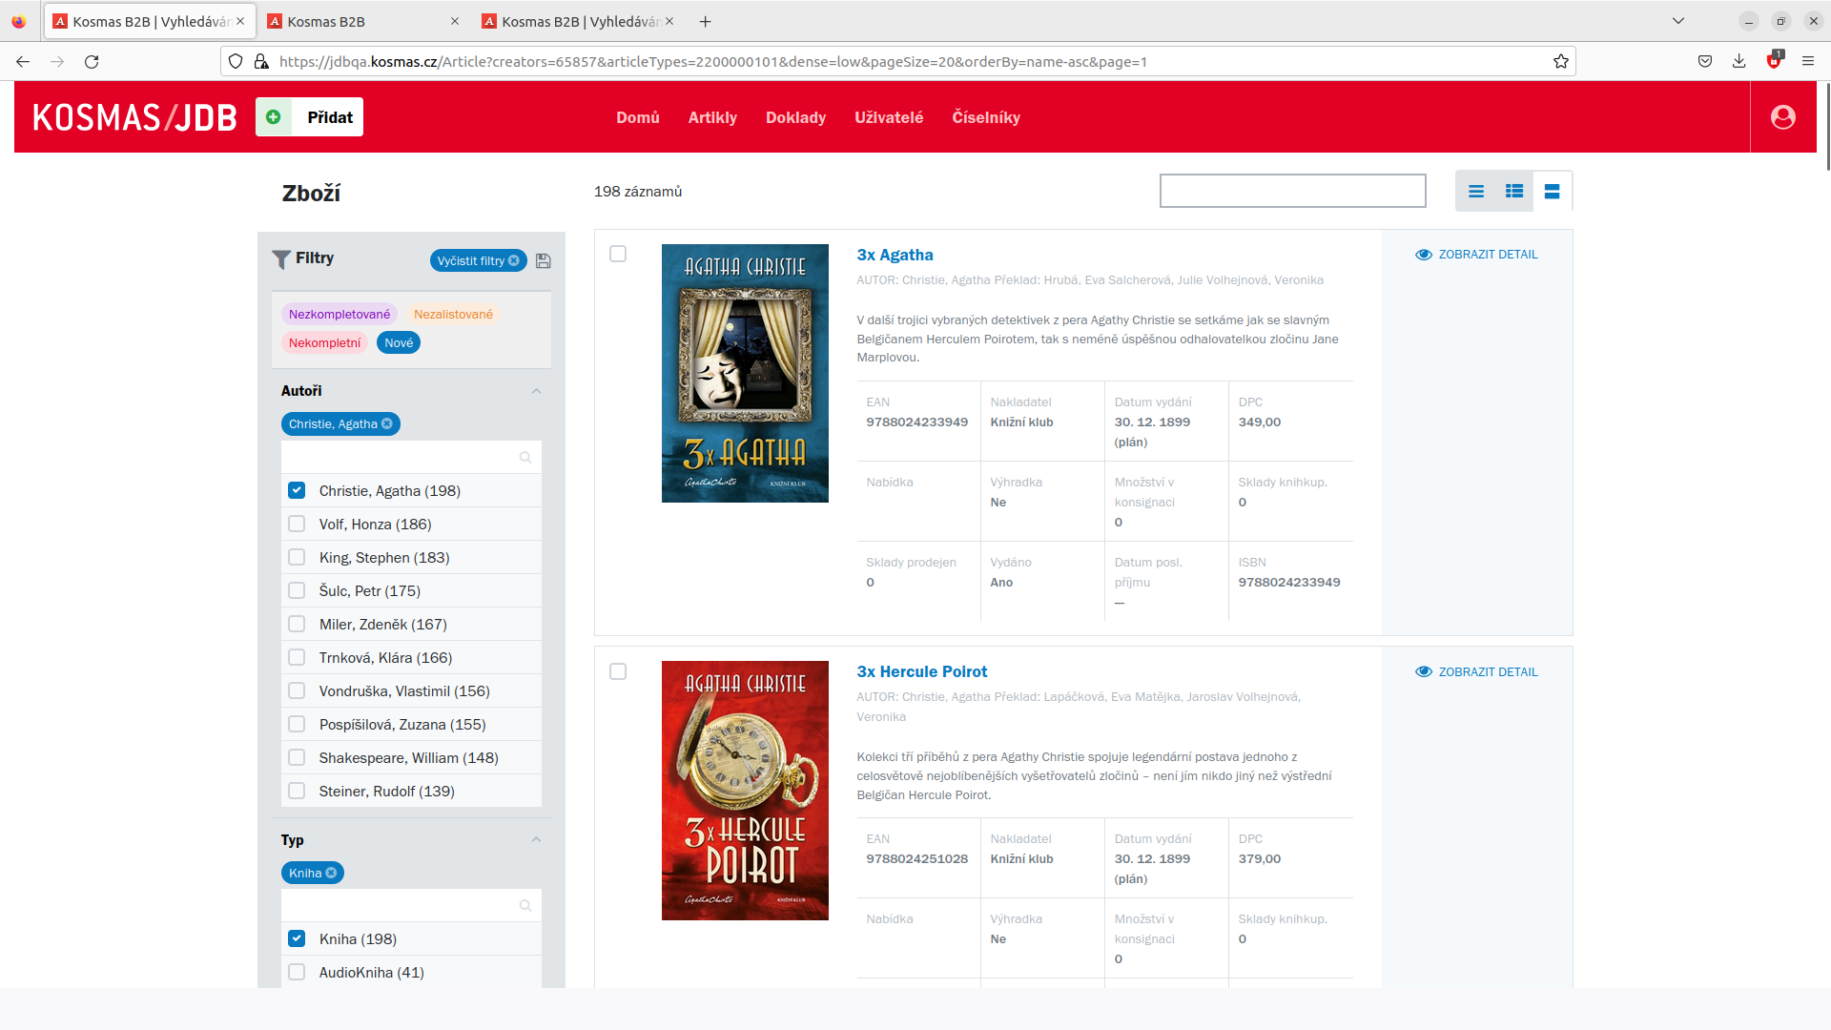Screen dimensions: 1831x1030
Task: Open the Firefox list all tabs dropdown
Action: coord(1677,21)
